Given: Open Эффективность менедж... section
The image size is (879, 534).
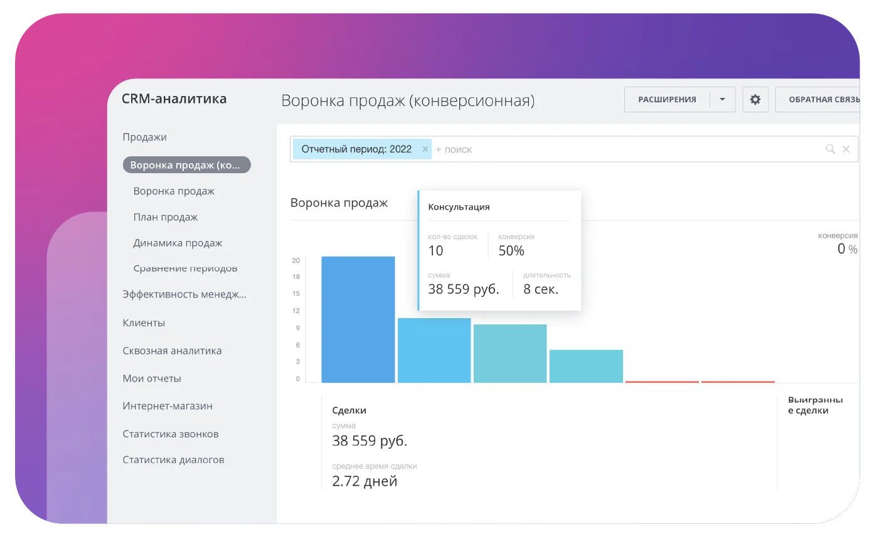Looking at the screenshot, I should coord(184,294).
